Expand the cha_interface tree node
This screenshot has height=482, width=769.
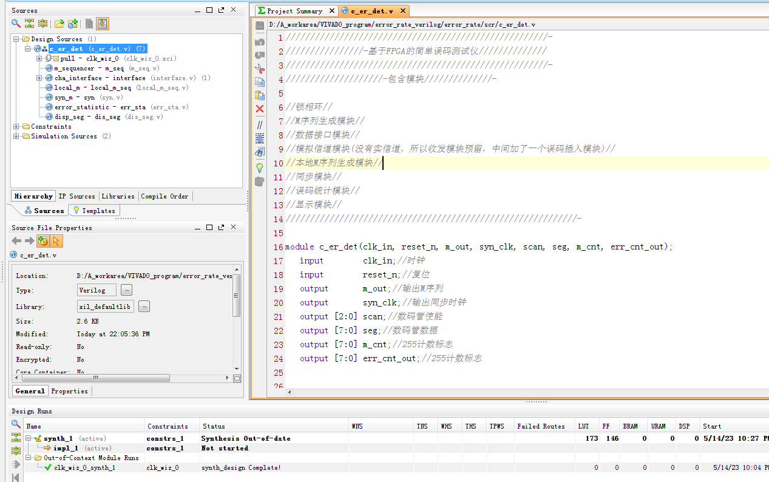click(x=39, y=78)
